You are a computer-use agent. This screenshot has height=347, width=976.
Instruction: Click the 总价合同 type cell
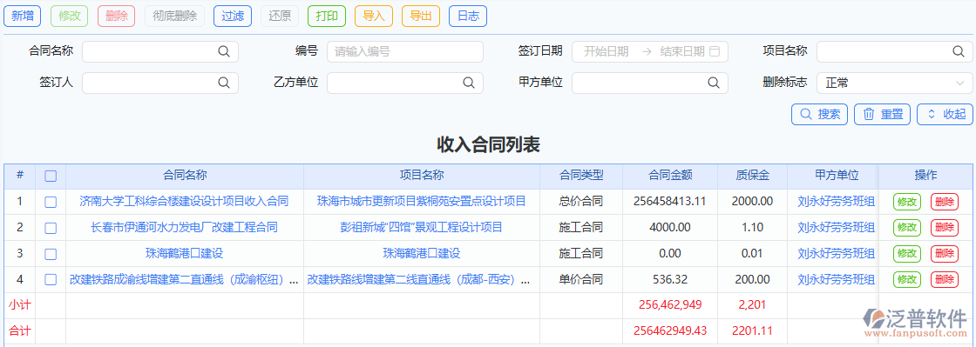tap(581, 201)
